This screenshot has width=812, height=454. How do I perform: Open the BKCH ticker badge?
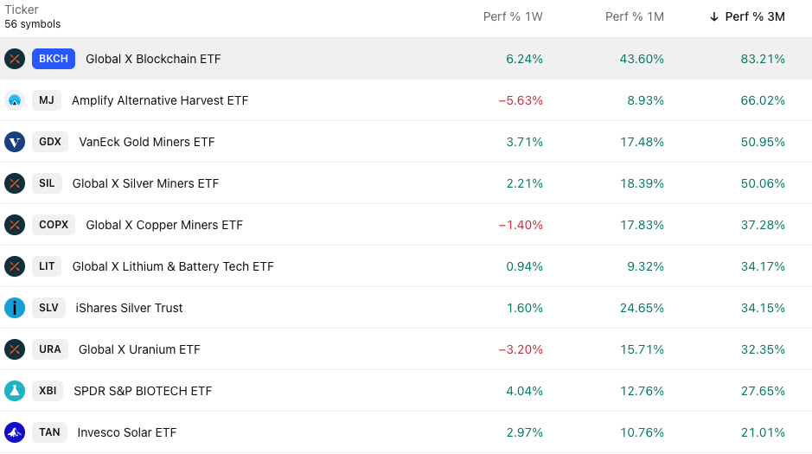tap(54, 59)
